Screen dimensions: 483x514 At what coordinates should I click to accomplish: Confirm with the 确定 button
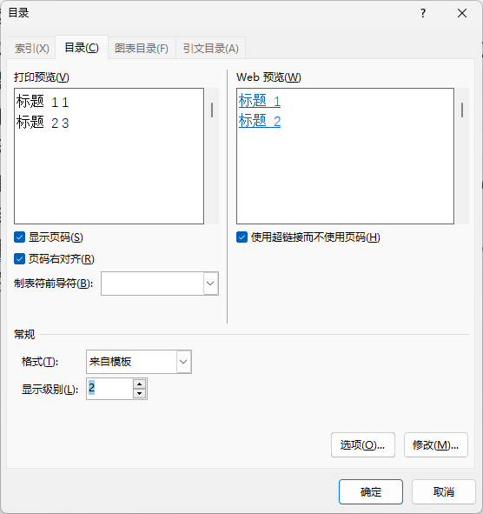pos(371,491)
